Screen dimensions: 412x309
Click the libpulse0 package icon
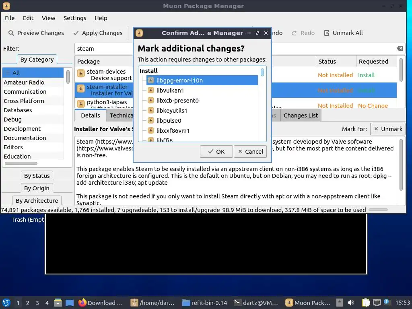[x=150, y=120]
